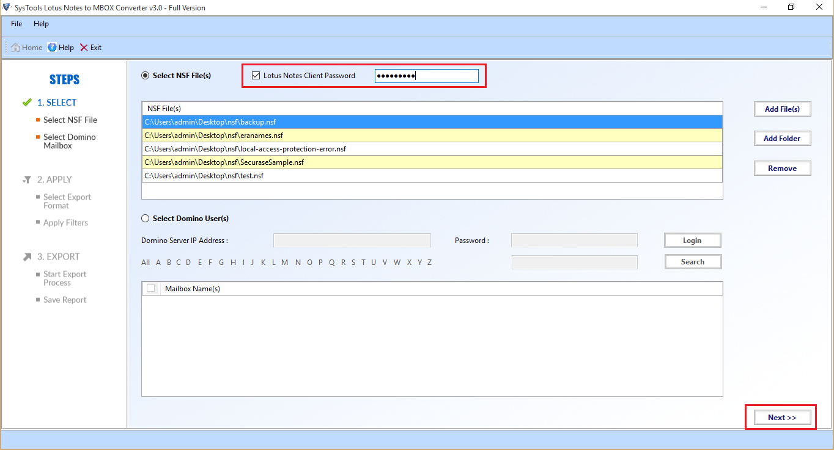This screenshot has height=450, width=834.
Task: Click Select Domino Mailbox step
Action: (70, 142)
